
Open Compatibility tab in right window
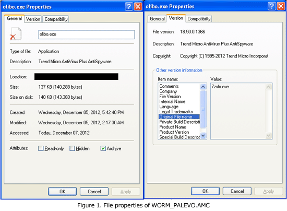point(199,19)
